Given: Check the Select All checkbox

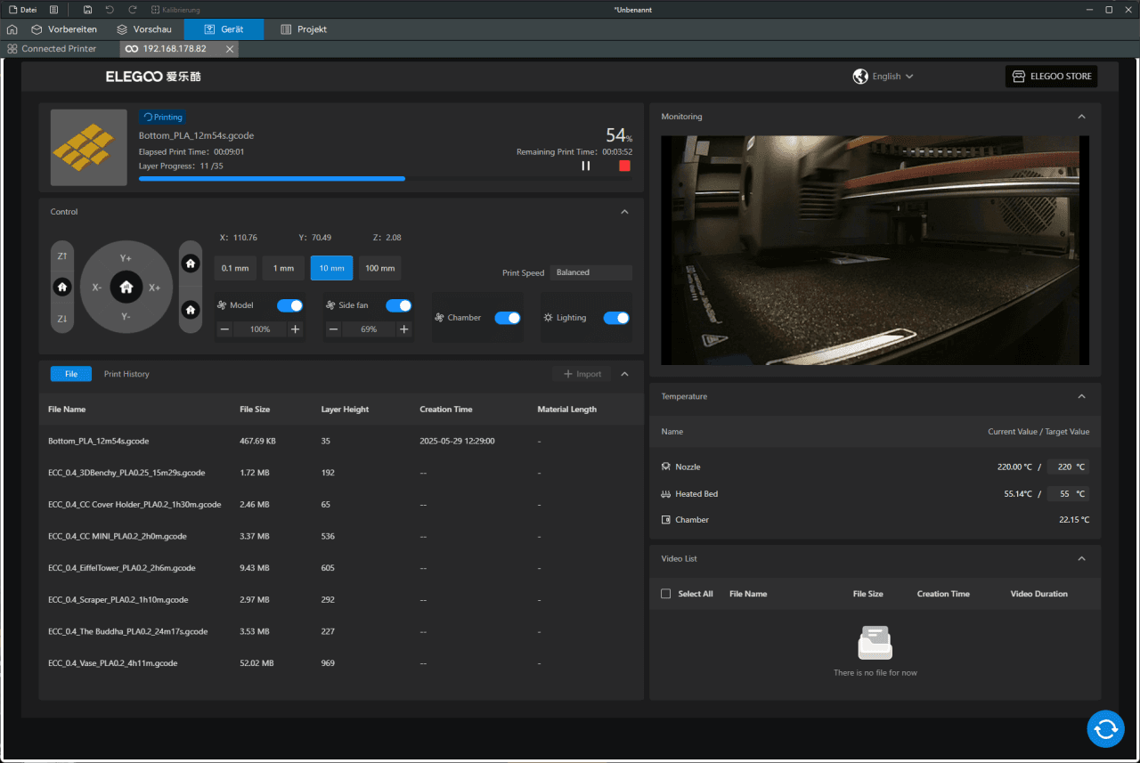Looking at the screenshot, I should (x=666, y=594).
